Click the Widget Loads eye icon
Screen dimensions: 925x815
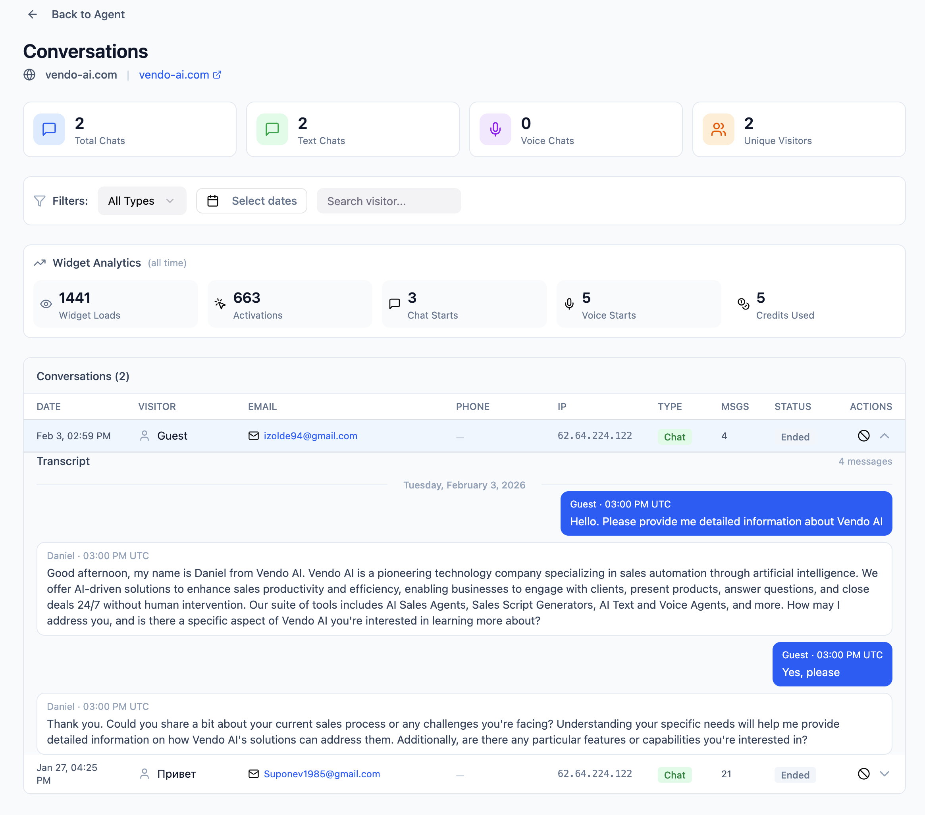(x=46, y=304)
